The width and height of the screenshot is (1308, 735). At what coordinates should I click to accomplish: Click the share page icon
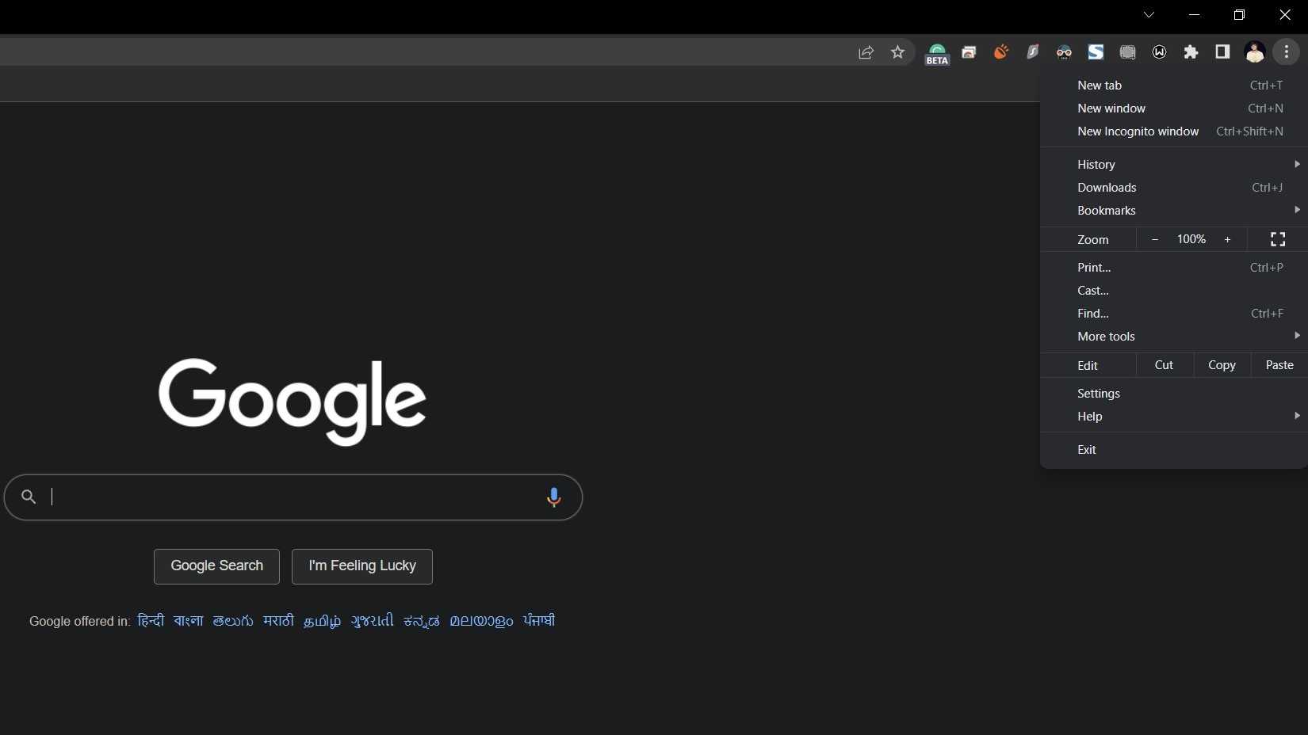[x=866, y=52]
